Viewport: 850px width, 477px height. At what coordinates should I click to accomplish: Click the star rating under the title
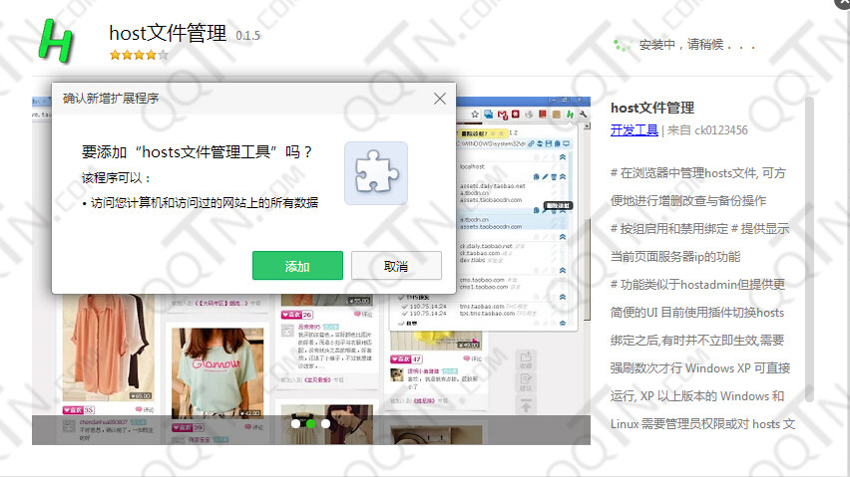coord(138,55)
